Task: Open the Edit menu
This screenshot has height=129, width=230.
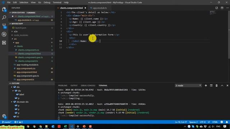Action: 15,3
